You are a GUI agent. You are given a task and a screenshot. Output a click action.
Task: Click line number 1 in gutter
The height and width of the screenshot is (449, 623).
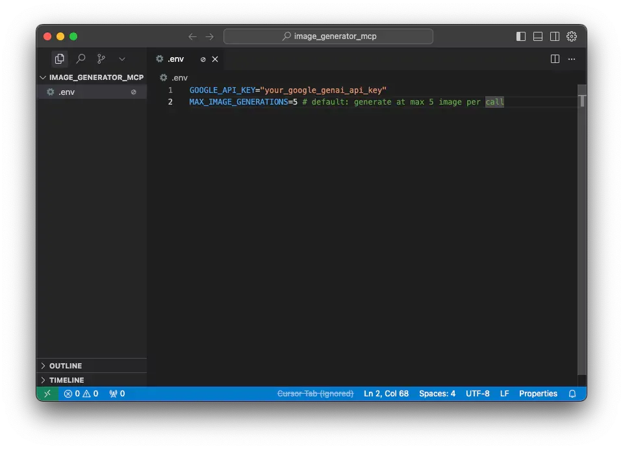click(170, 90)
